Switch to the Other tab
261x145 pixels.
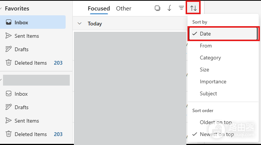point(123,9)
